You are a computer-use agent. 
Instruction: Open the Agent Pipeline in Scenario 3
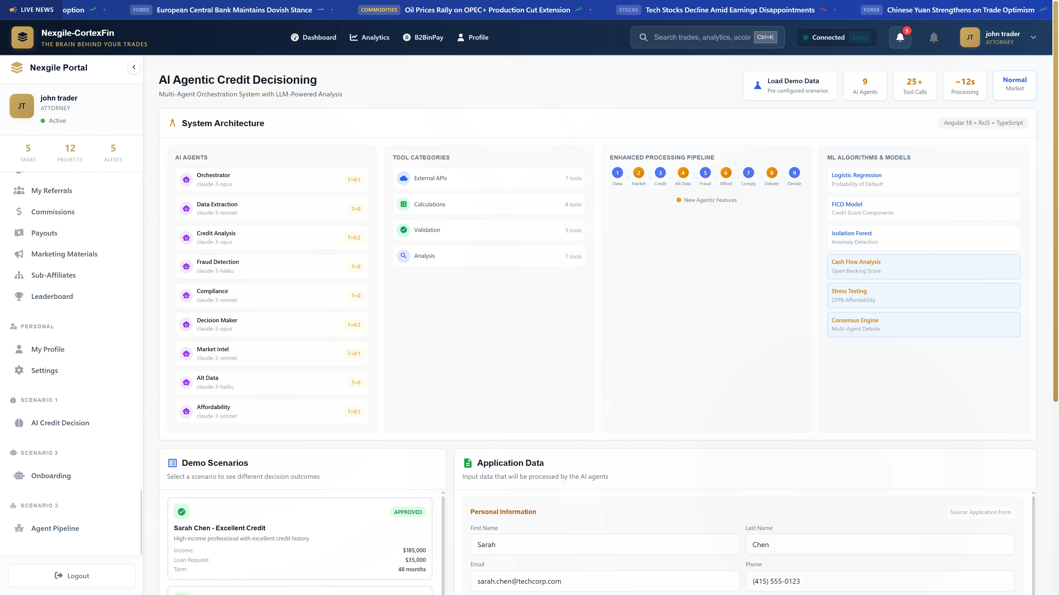(55, 528)
